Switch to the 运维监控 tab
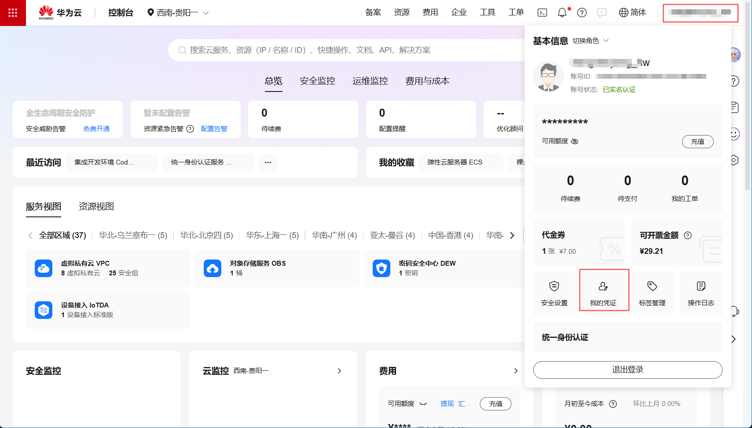The width and height of the screenshot is (752, 428). (370, 81)
